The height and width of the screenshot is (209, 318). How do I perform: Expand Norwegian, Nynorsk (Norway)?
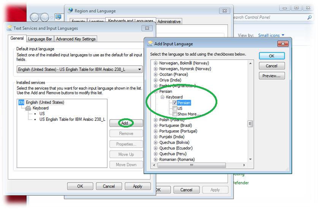click(155, 69)
